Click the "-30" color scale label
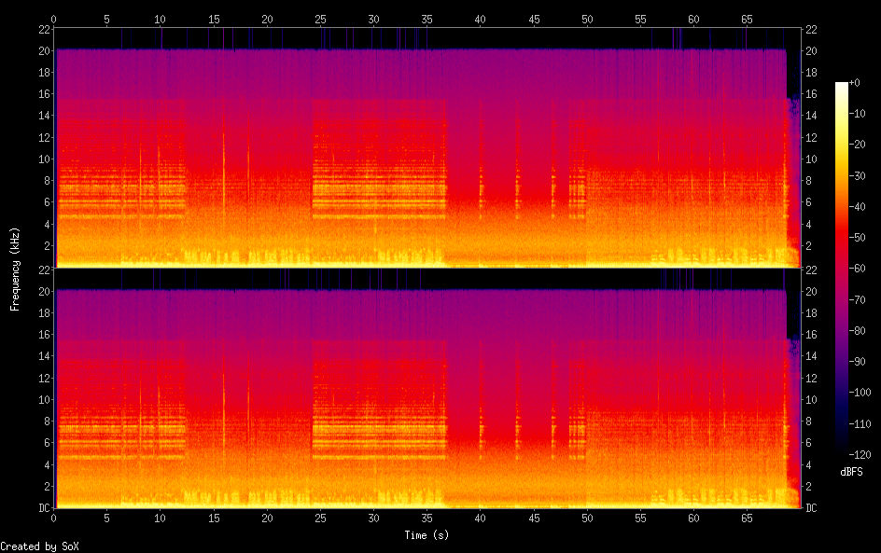881x553 pixels. tap(858, 175)
